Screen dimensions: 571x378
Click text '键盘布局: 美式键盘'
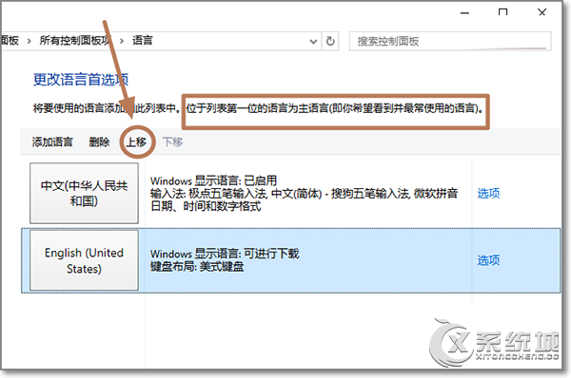click(x=197, y=267)
